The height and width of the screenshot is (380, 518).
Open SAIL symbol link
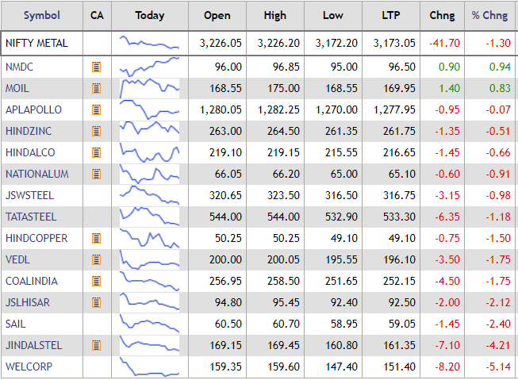click(x=16, y=324)
